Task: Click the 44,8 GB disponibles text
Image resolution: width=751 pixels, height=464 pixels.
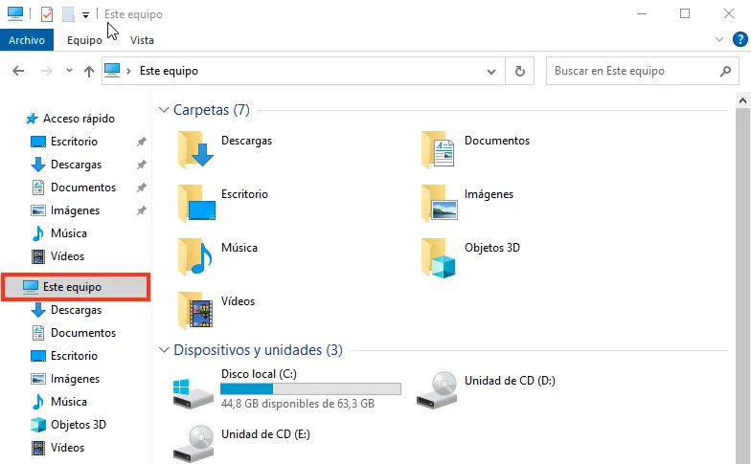Action: 297,404
